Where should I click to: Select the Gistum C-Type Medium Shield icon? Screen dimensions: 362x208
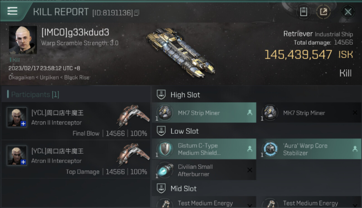165,149
